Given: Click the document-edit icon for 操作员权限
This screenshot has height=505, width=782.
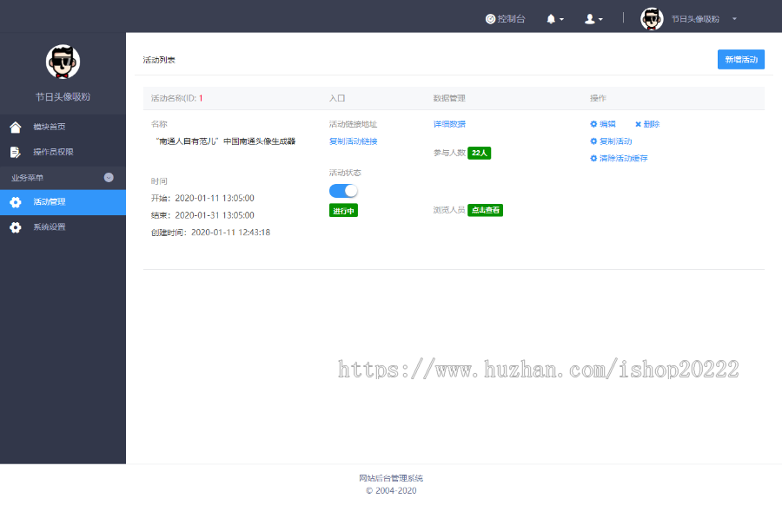Looking at the screenshot, I should pyautogui.click(x=16, y=152).
